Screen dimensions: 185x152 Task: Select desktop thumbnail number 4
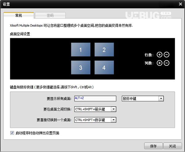(104, 67)
